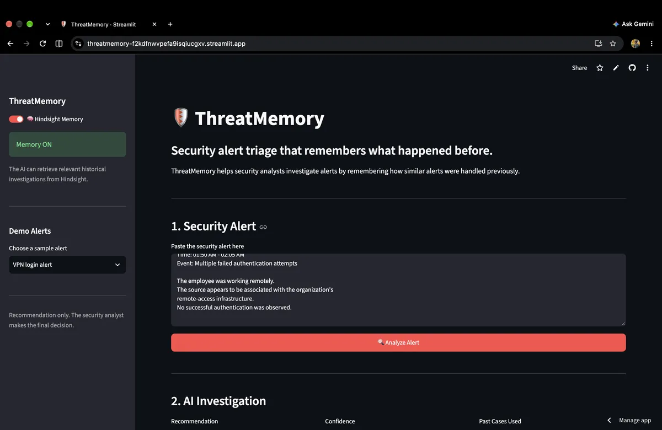
Task: Click the 'Paste the security alert here' label
Action: tap(207, 246)
